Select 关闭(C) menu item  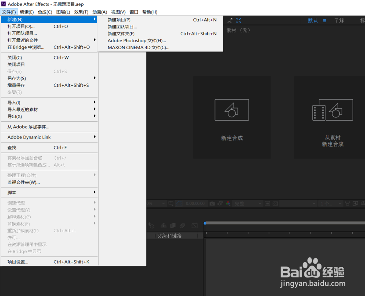coord(49,58)
